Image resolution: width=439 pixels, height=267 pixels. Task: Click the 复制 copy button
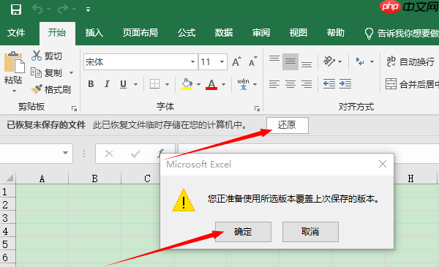(x=46, y=72)
